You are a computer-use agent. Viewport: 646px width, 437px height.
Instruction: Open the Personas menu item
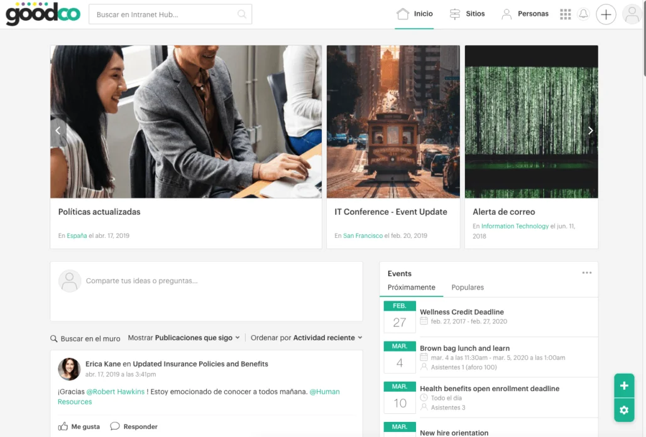click(525, 14)
